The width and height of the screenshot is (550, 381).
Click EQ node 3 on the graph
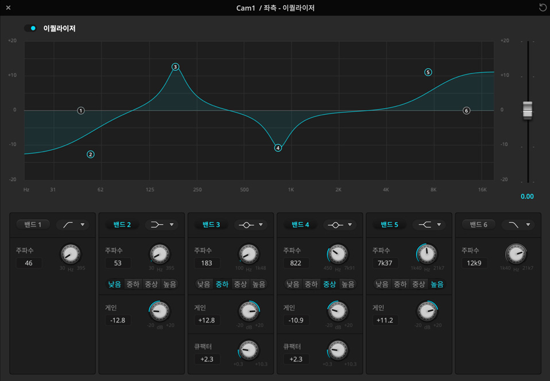pos(176,67)
